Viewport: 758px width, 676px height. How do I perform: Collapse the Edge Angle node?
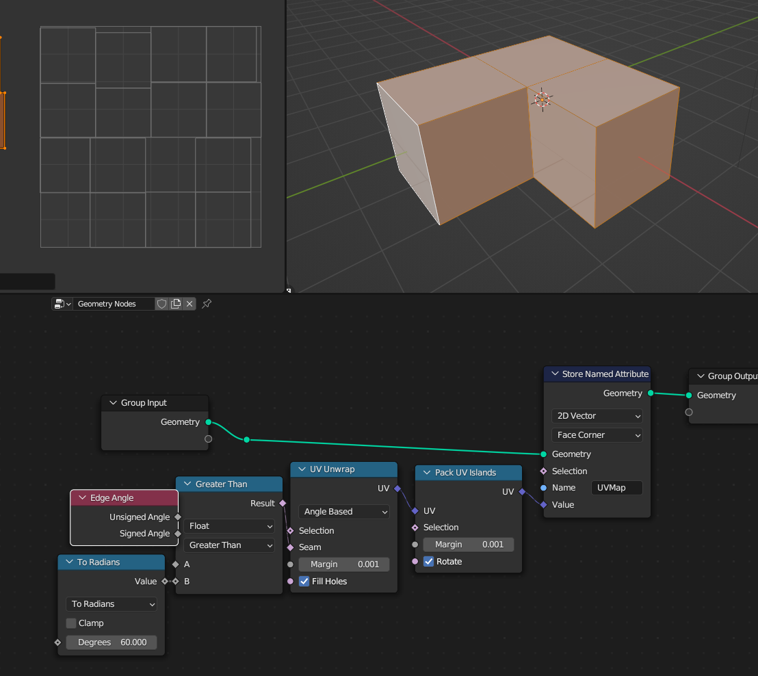(82, 497)
